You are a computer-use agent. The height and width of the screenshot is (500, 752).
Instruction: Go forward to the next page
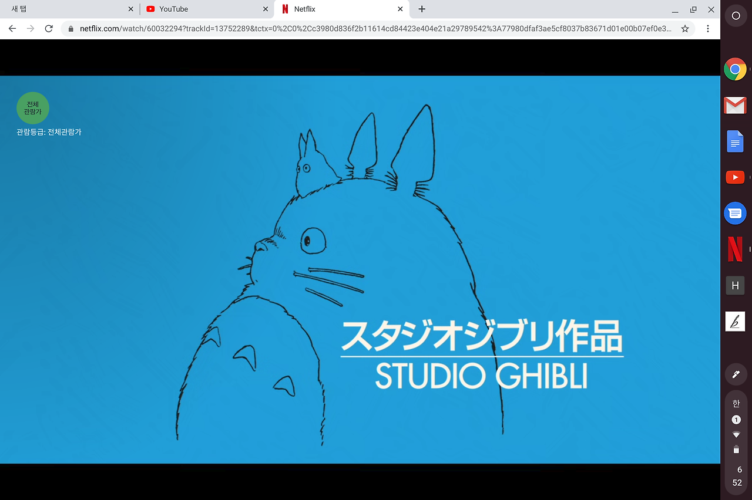[31, 29]
